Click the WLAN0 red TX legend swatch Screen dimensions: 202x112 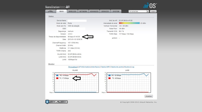pos(57,78)
